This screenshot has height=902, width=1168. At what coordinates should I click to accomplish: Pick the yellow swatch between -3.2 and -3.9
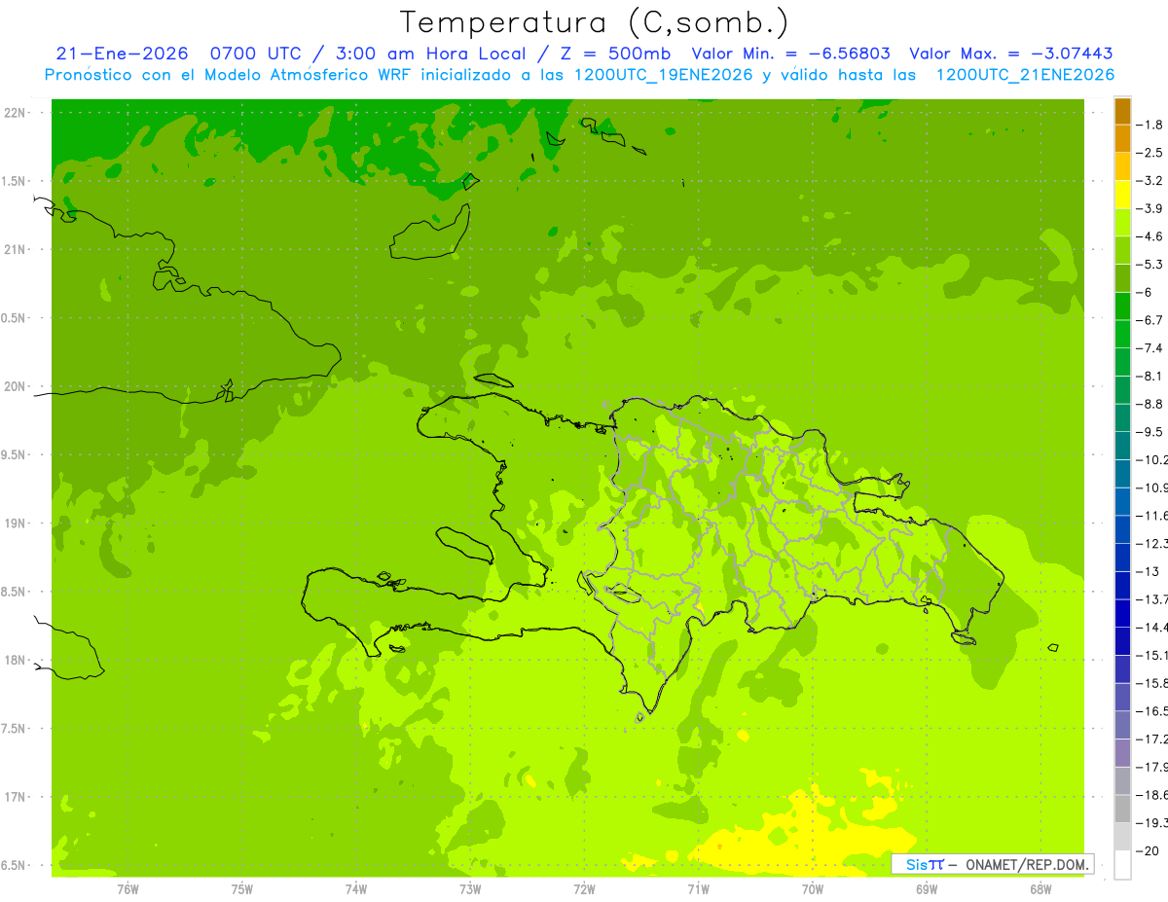tap(1122, 195)
